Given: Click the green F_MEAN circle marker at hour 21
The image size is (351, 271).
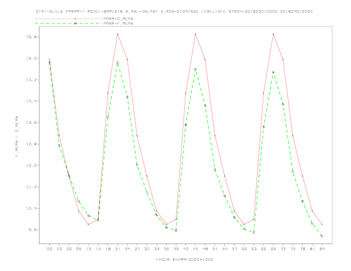Looking at the screenshot, I should (x=117, y=63).
